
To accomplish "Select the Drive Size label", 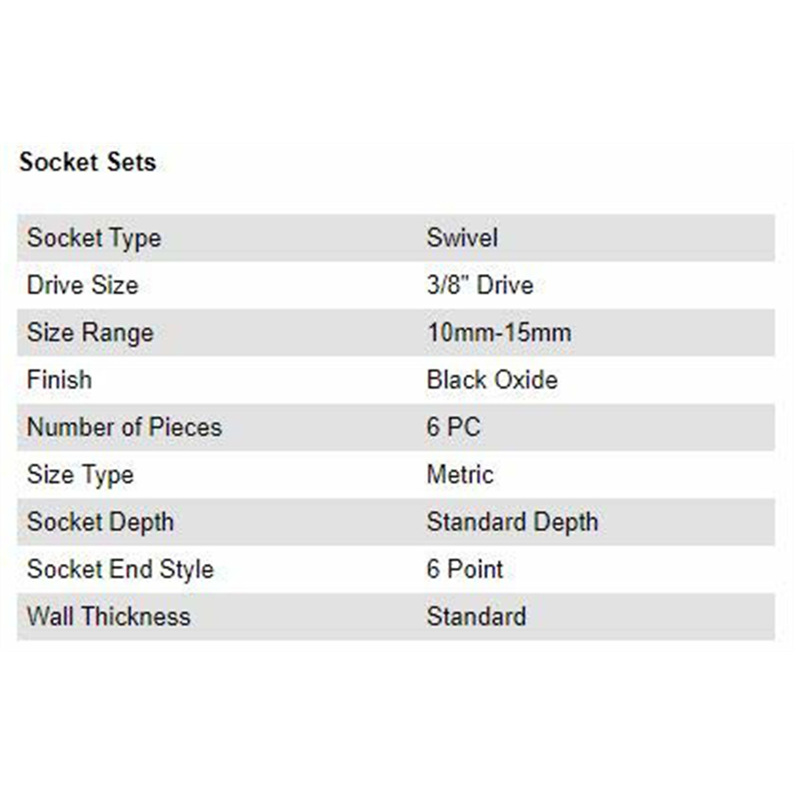I will click(83, 285).
